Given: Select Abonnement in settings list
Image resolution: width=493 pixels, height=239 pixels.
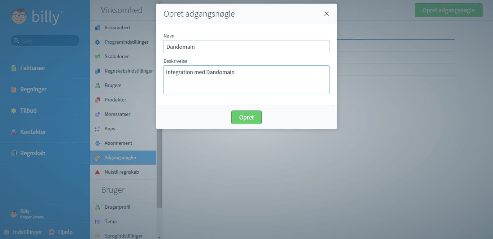Looking at the screenshot, I should 123,143.
